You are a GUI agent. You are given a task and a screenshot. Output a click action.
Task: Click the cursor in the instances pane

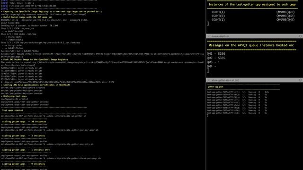coord(208,24)
